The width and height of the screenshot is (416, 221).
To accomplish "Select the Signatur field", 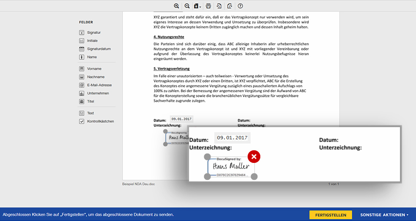I will [x=93, y=32].
